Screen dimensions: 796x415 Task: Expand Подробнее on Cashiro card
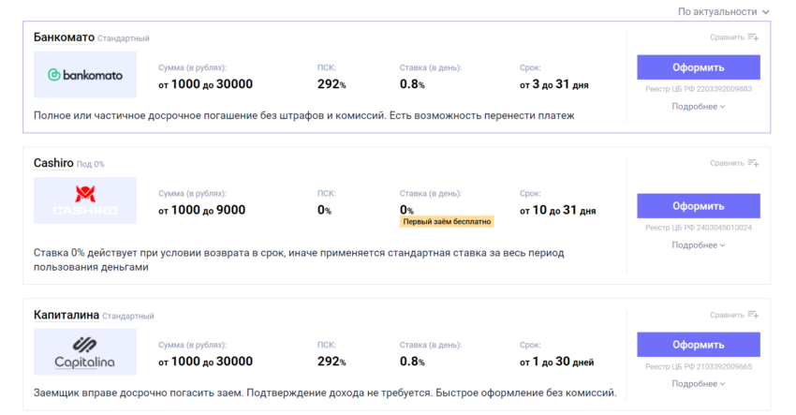tap(699, 245)
